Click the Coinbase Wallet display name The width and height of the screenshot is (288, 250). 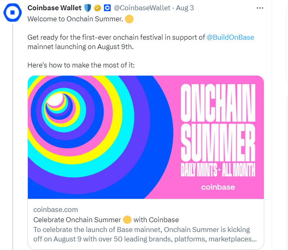click(x=54, y=8)
